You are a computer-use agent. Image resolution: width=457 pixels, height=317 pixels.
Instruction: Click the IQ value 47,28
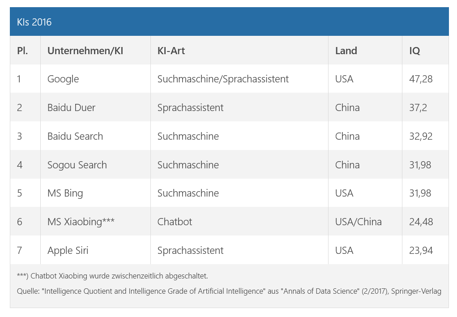[x=421, y=79]
